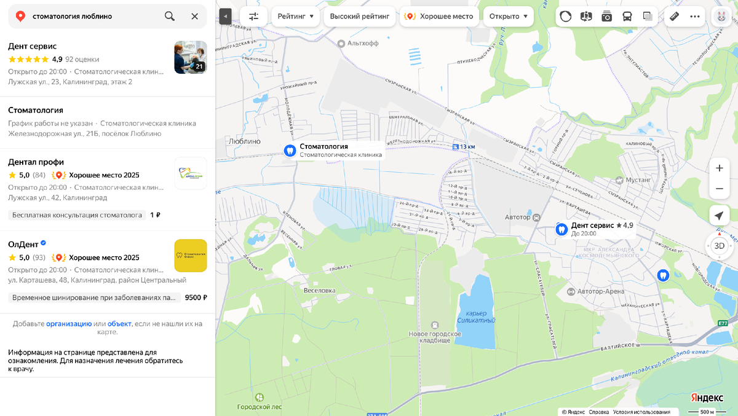Open the map layers icon

tap(648, 17)
